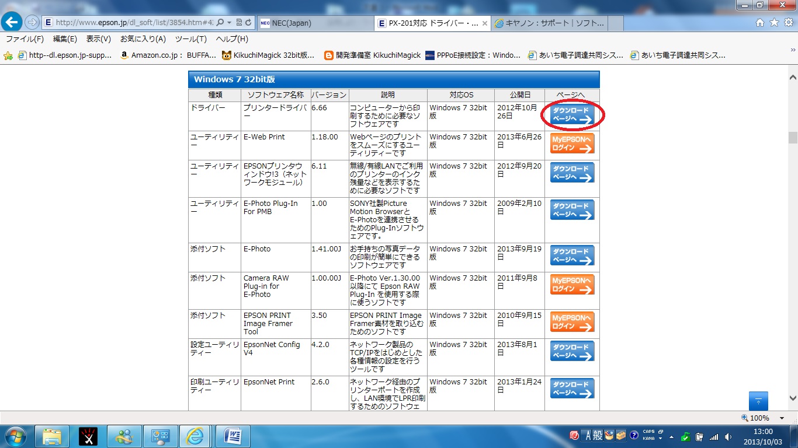Open the monitor control panel taskbar icon
Screen dimensions: 798x448
160,436
